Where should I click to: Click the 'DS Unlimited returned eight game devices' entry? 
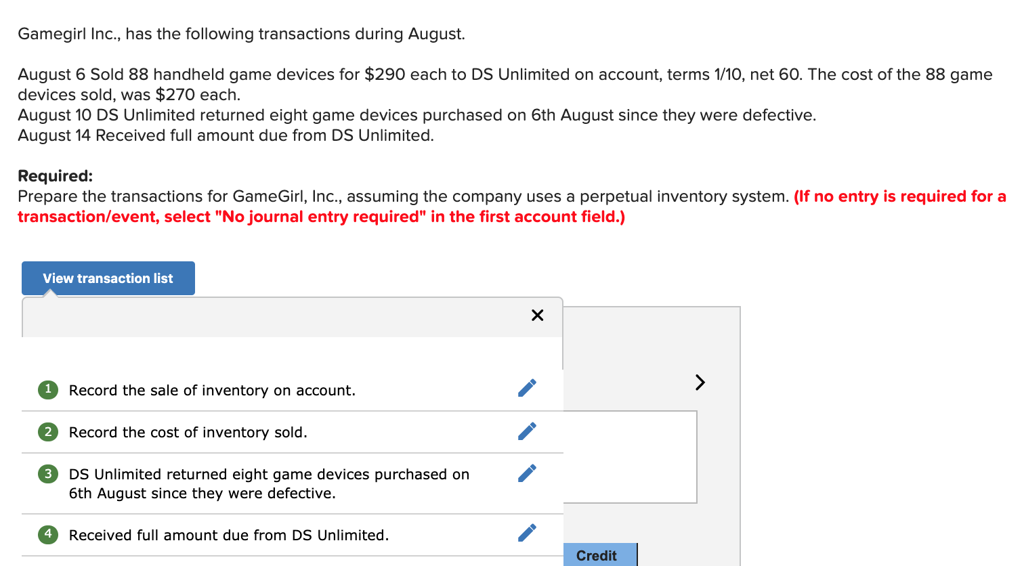(269, 483)
